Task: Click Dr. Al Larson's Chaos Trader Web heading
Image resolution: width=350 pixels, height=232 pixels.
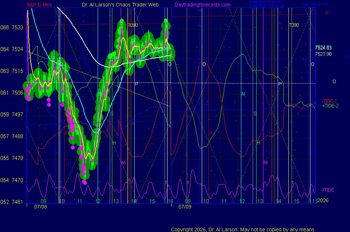Action: (x=120, y=5)
